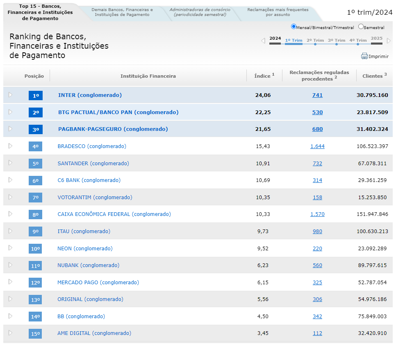The height and width of the screenshot is (346, 396).
Task: Expand the MERCADO PAGO row
Action: coord(10,282)
